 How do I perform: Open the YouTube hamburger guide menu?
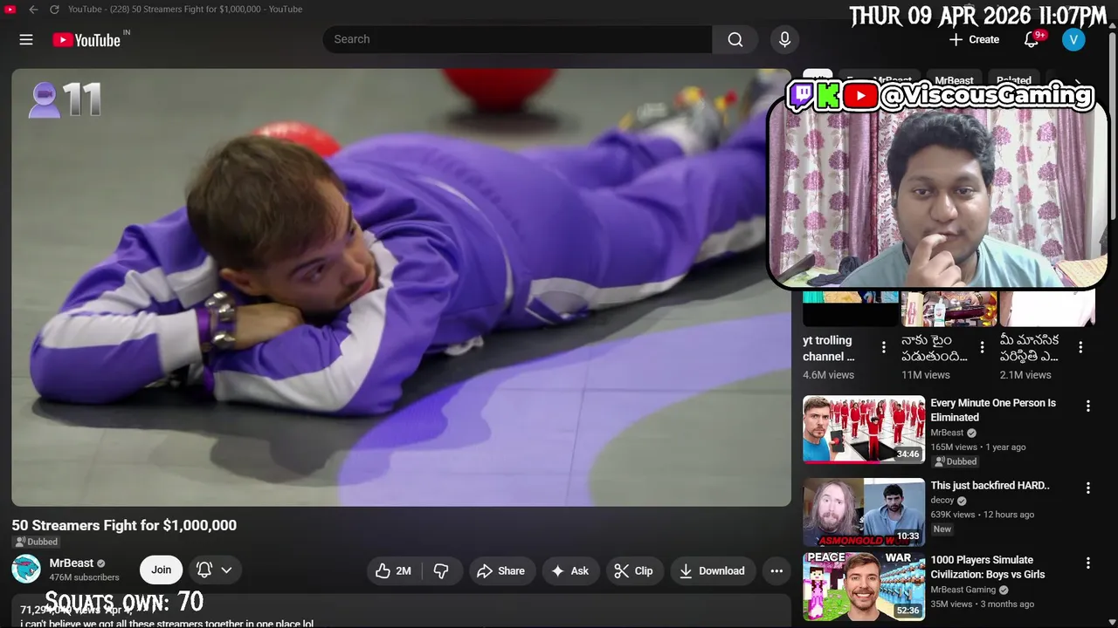(x=26, y=39)
